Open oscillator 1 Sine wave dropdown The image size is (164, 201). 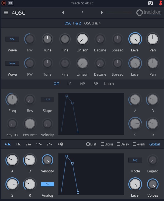pos(12,39)
